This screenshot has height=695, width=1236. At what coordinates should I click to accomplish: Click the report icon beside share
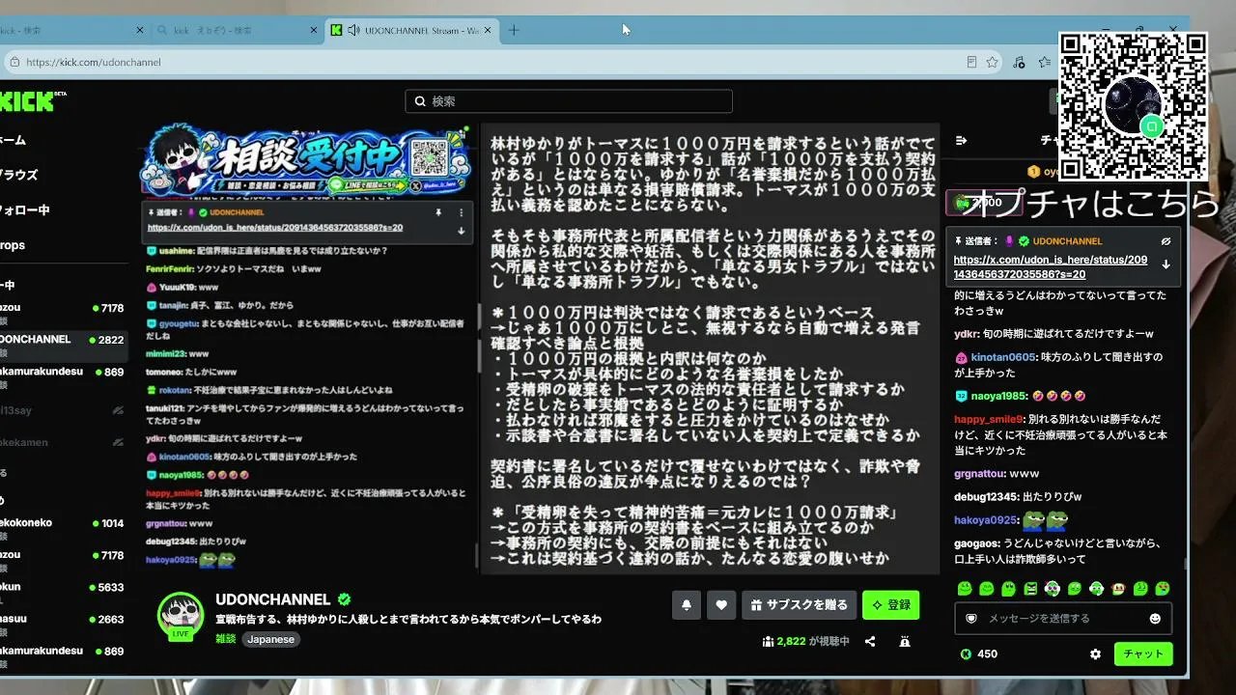click(905, 641)
